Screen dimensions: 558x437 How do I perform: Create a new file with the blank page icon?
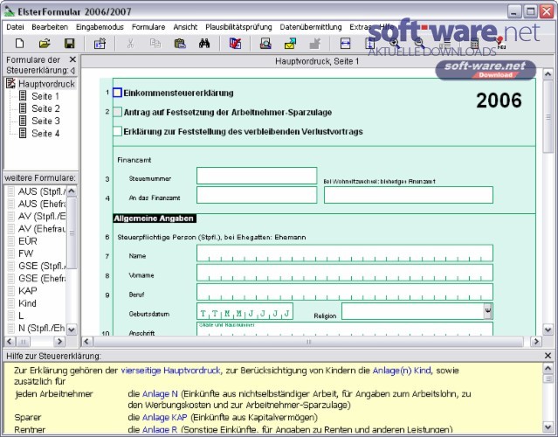pos(20,44)
